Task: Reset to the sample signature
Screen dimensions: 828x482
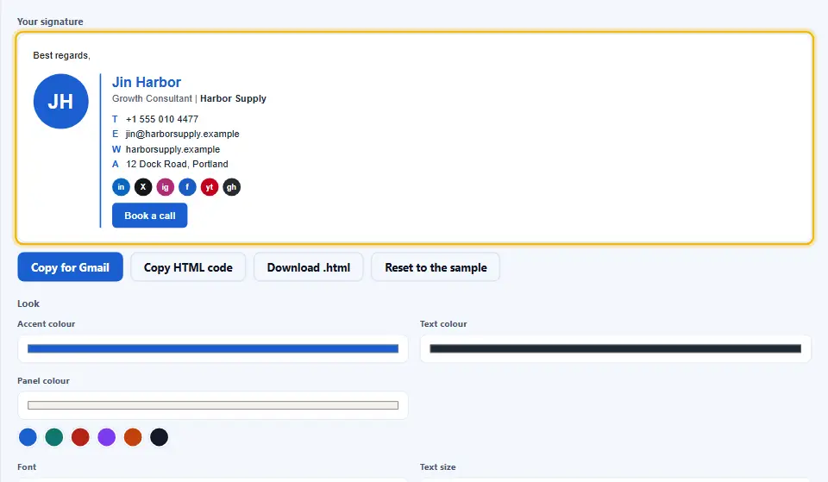Action: click(436, 267)
